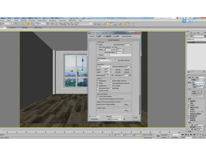Open the reference coordinate system View dropdown

[x=42, y=23]
